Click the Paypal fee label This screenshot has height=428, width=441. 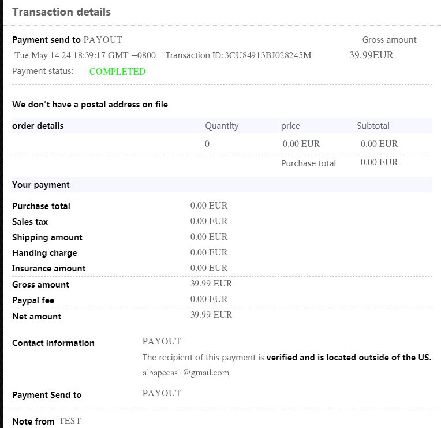pyautogui.click(x=33, y=300)
